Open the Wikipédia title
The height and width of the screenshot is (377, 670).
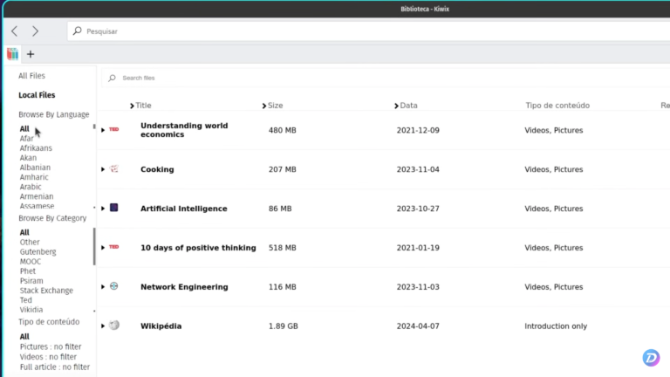pyautogui.click(x=161, y=326)
